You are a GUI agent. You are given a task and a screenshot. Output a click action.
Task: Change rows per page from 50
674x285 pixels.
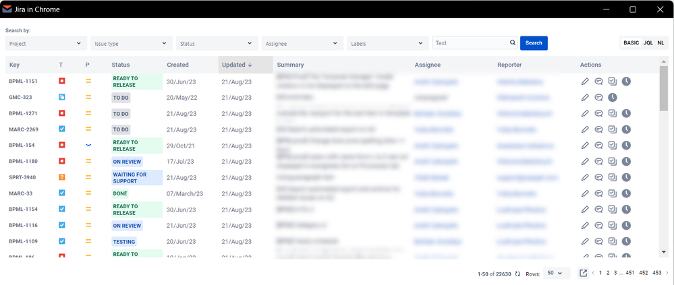557,273
